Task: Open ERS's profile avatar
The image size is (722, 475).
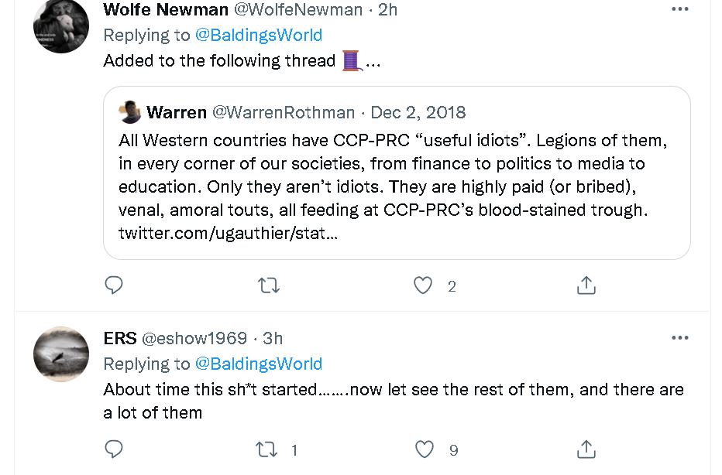Action: click(61, 354)
